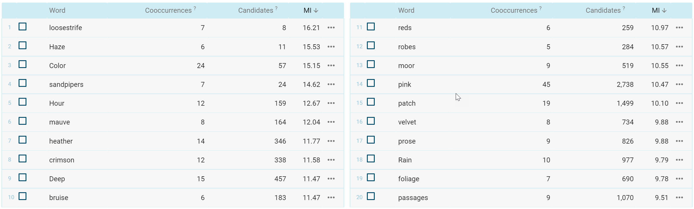Screen dimensions: 694x209
Task: Click the word foliage in the list
Action: (409, 179)
